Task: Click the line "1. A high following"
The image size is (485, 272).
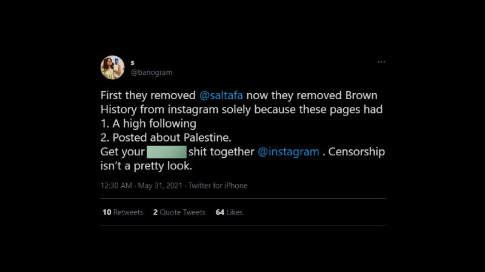Action: [x=149, y=124]
